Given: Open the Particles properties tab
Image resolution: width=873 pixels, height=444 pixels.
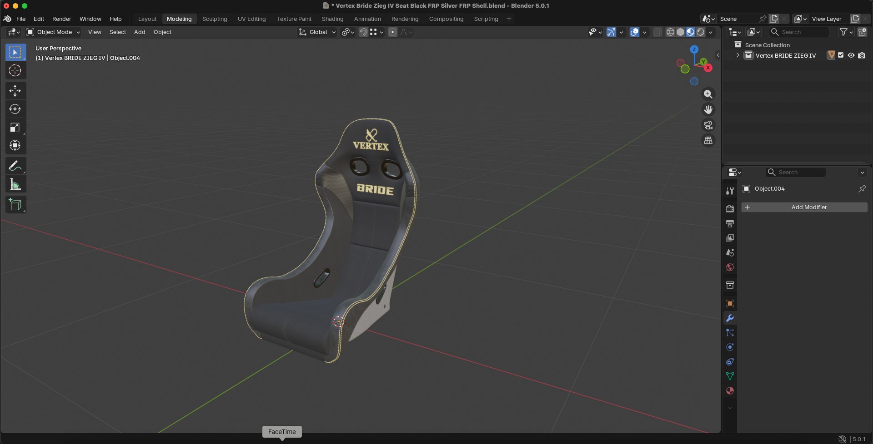Looking at the screenshot, I should point(730,332).
